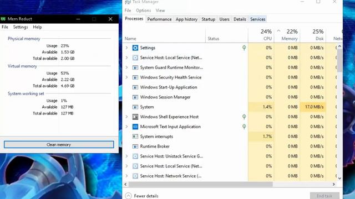Expand Windows Shell Experience Host row
355x199 pixels.
127,117
